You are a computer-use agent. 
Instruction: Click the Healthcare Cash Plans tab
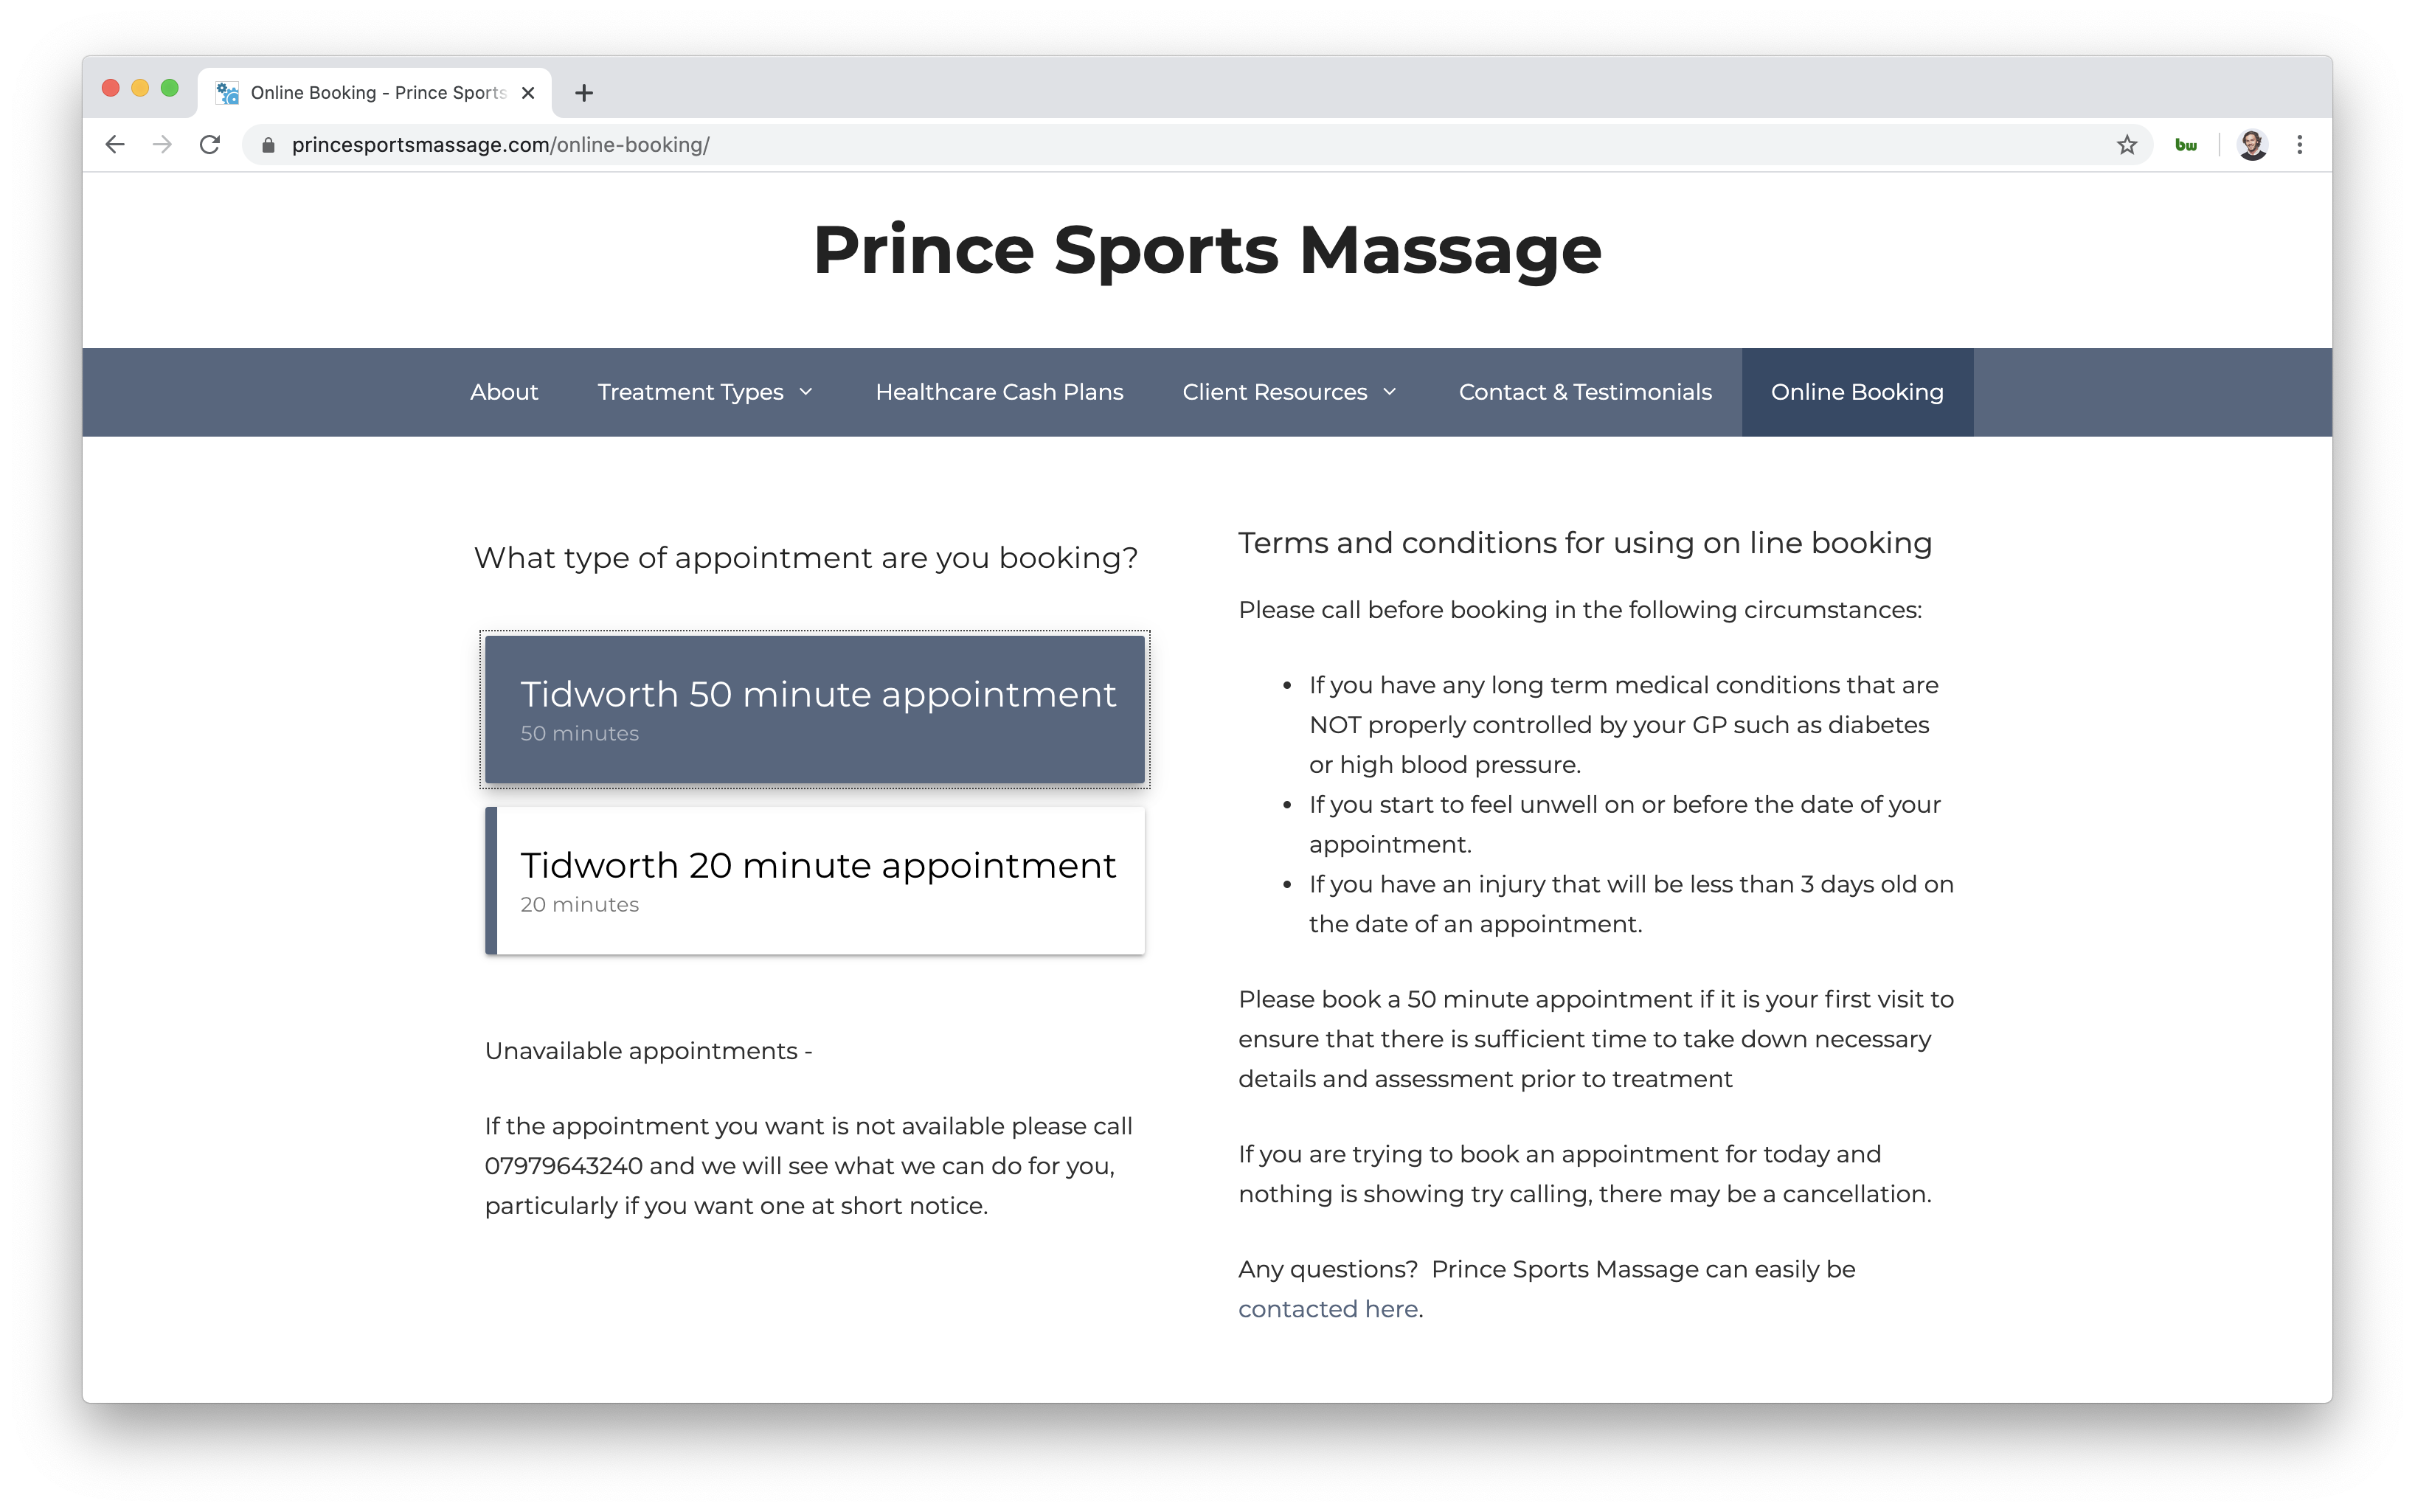[999, 392]
